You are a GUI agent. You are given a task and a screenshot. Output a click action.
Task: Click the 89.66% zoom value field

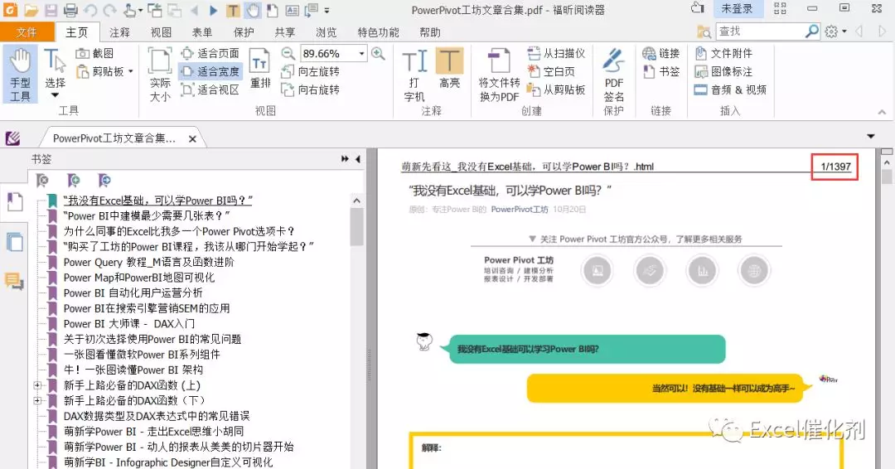328,54
